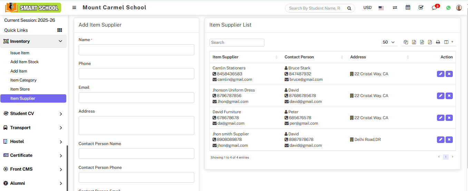Print the item supplier list

coord(438,42)
